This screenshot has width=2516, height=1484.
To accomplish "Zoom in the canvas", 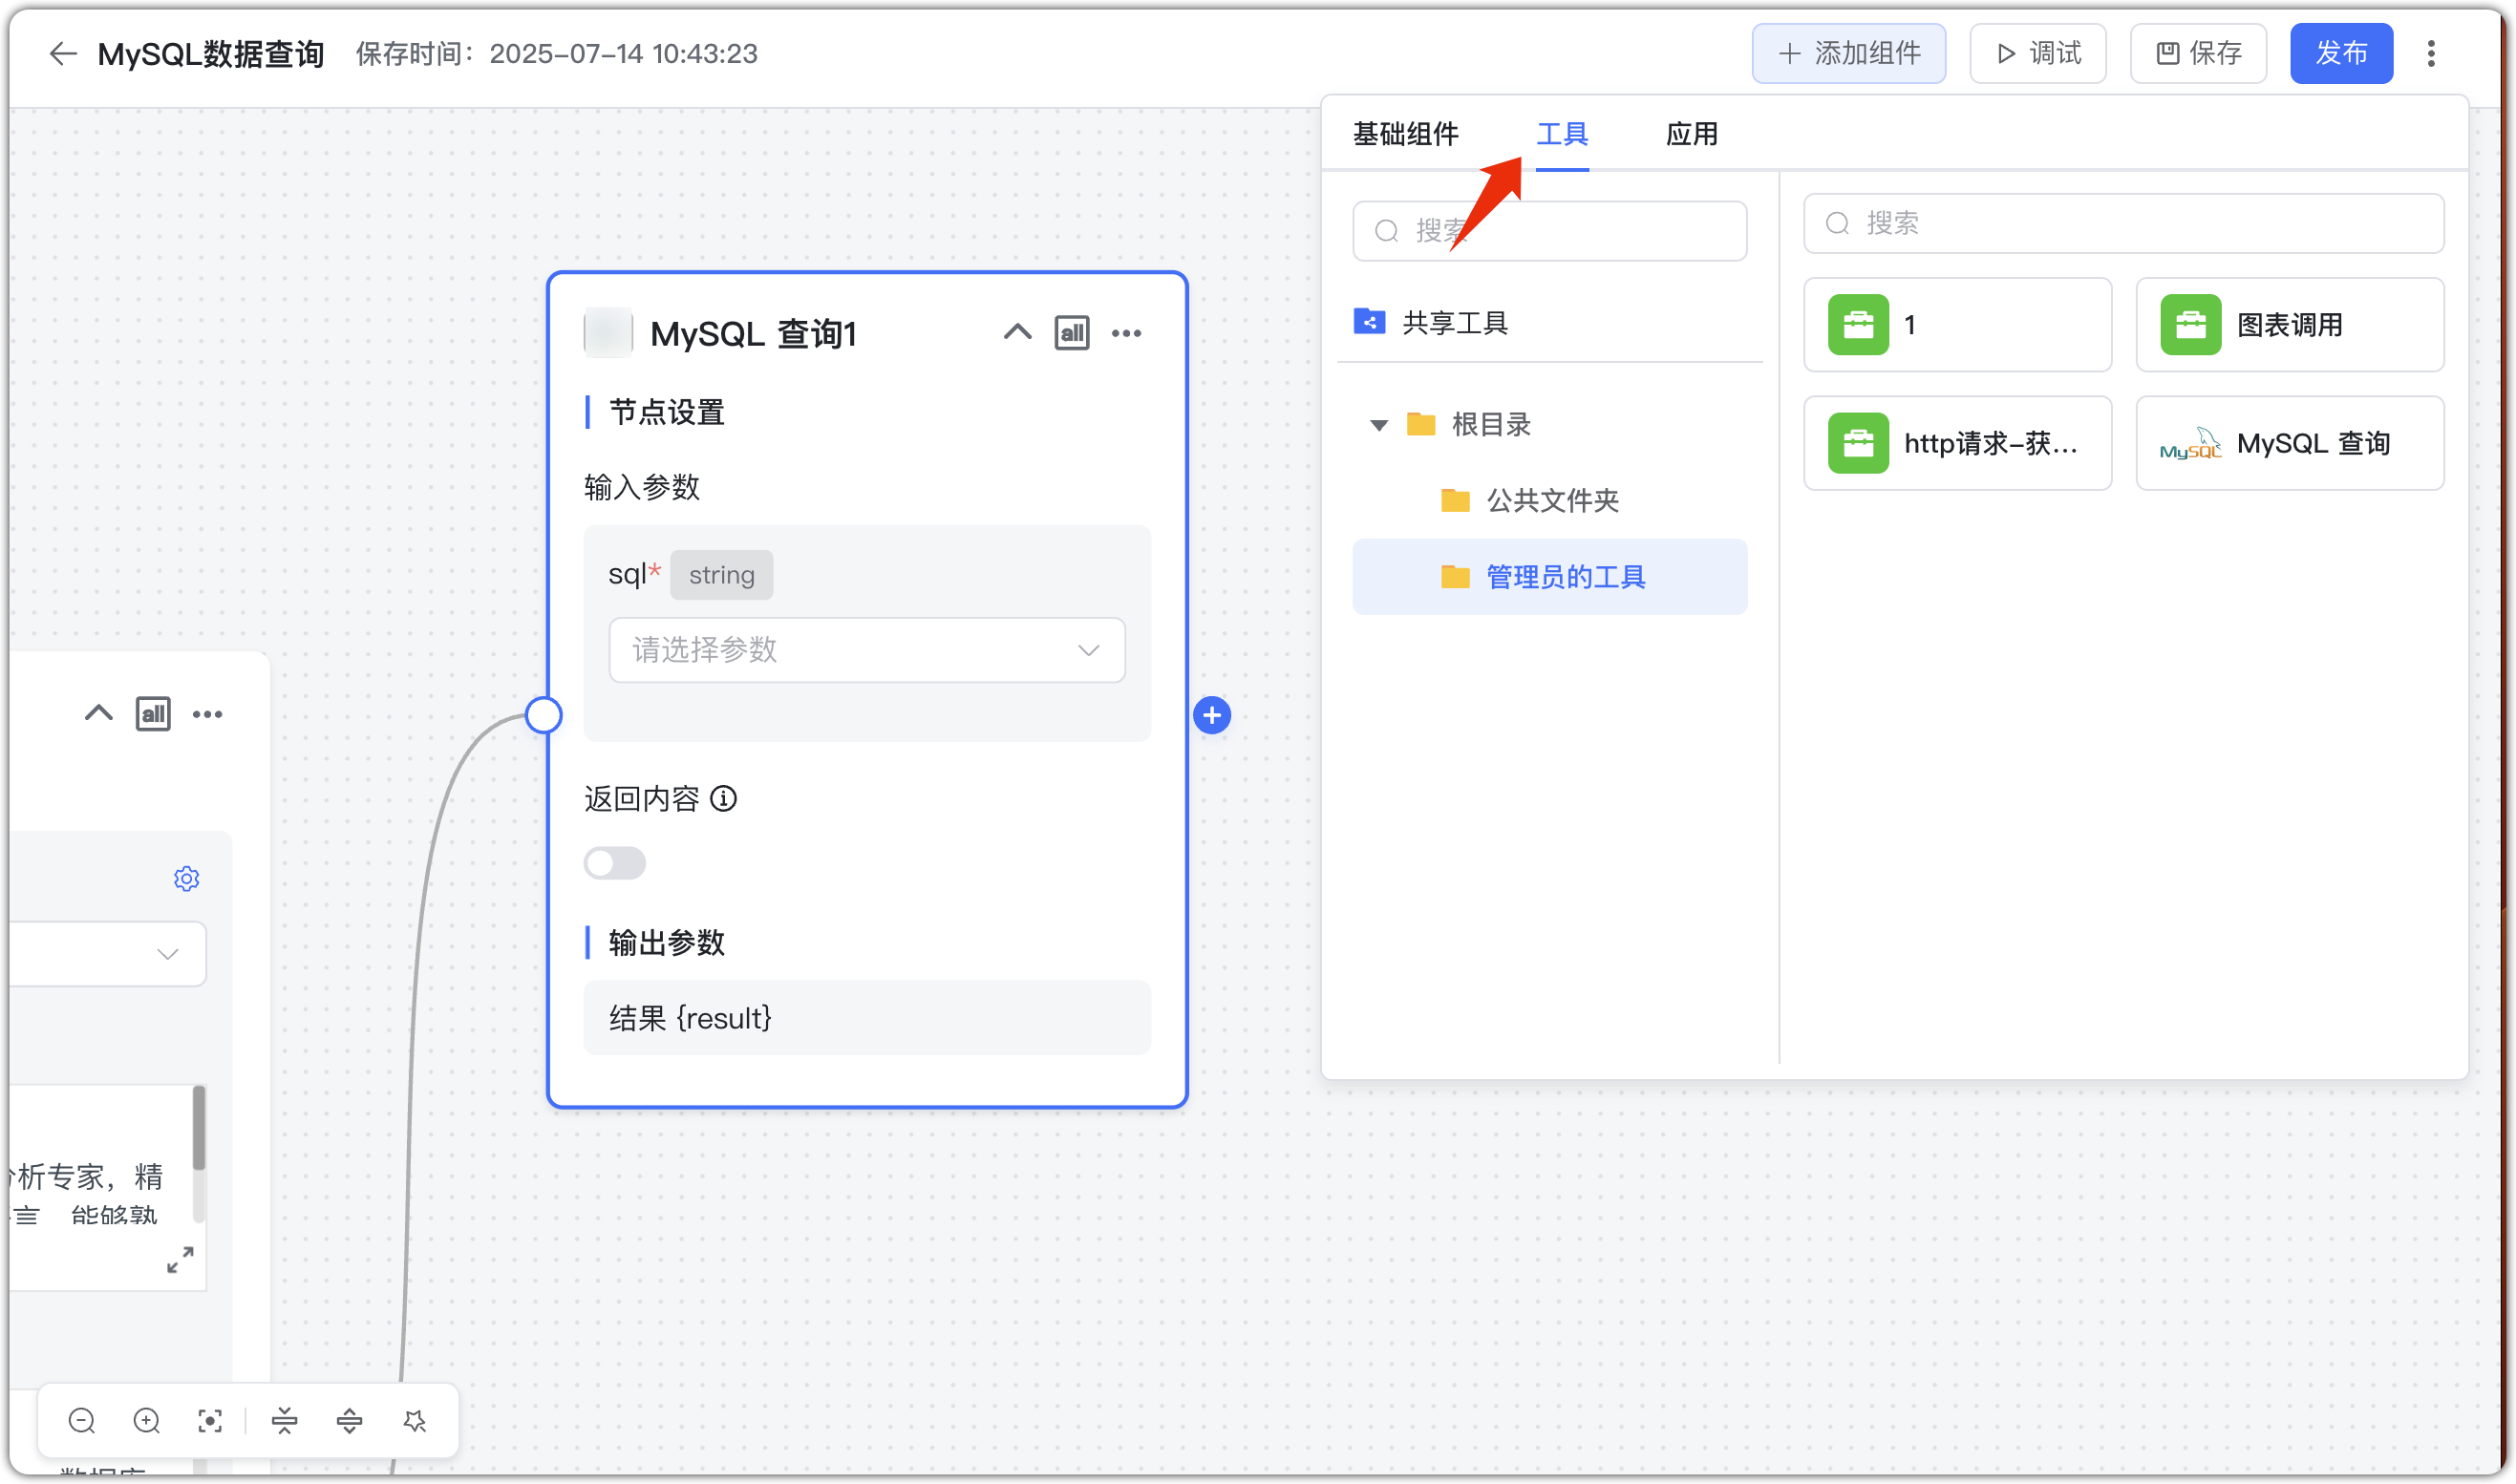I will click(x=146, y=1420).
